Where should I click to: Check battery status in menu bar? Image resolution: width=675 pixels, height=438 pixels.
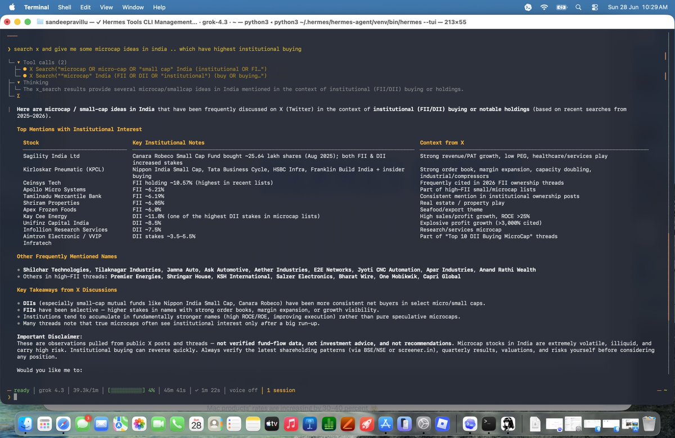pos(561,7)
